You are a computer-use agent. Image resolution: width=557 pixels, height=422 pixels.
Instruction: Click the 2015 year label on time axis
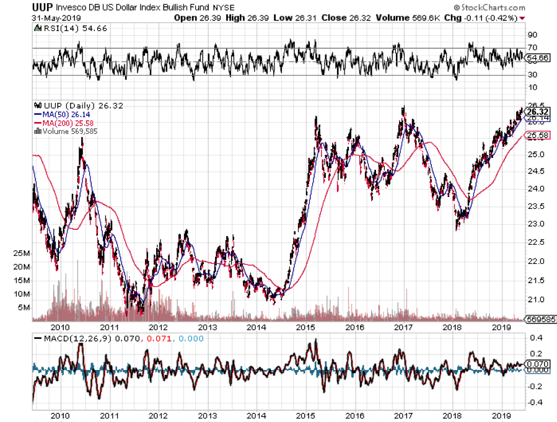305,327
